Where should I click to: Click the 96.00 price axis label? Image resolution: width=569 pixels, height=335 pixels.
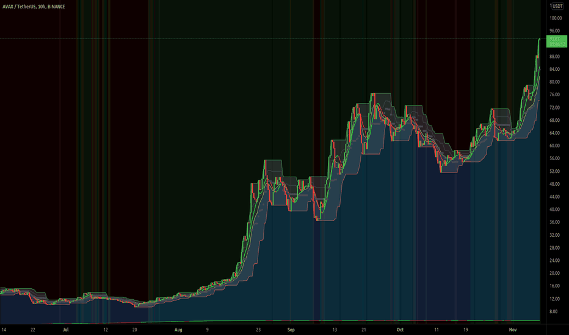click(x=556, y=31)
